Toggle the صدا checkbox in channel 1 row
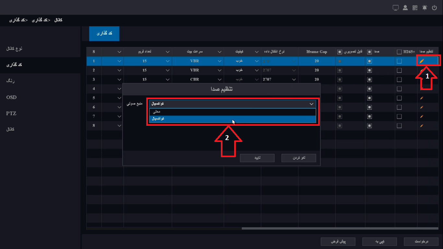This screenshot has width=443, height=249. pyautogui.click(x=369, y=61)
